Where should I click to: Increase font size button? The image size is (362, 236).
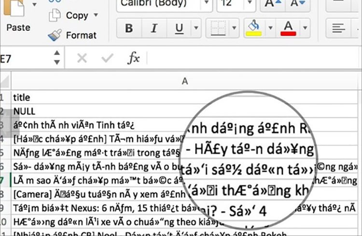(273, 5)
